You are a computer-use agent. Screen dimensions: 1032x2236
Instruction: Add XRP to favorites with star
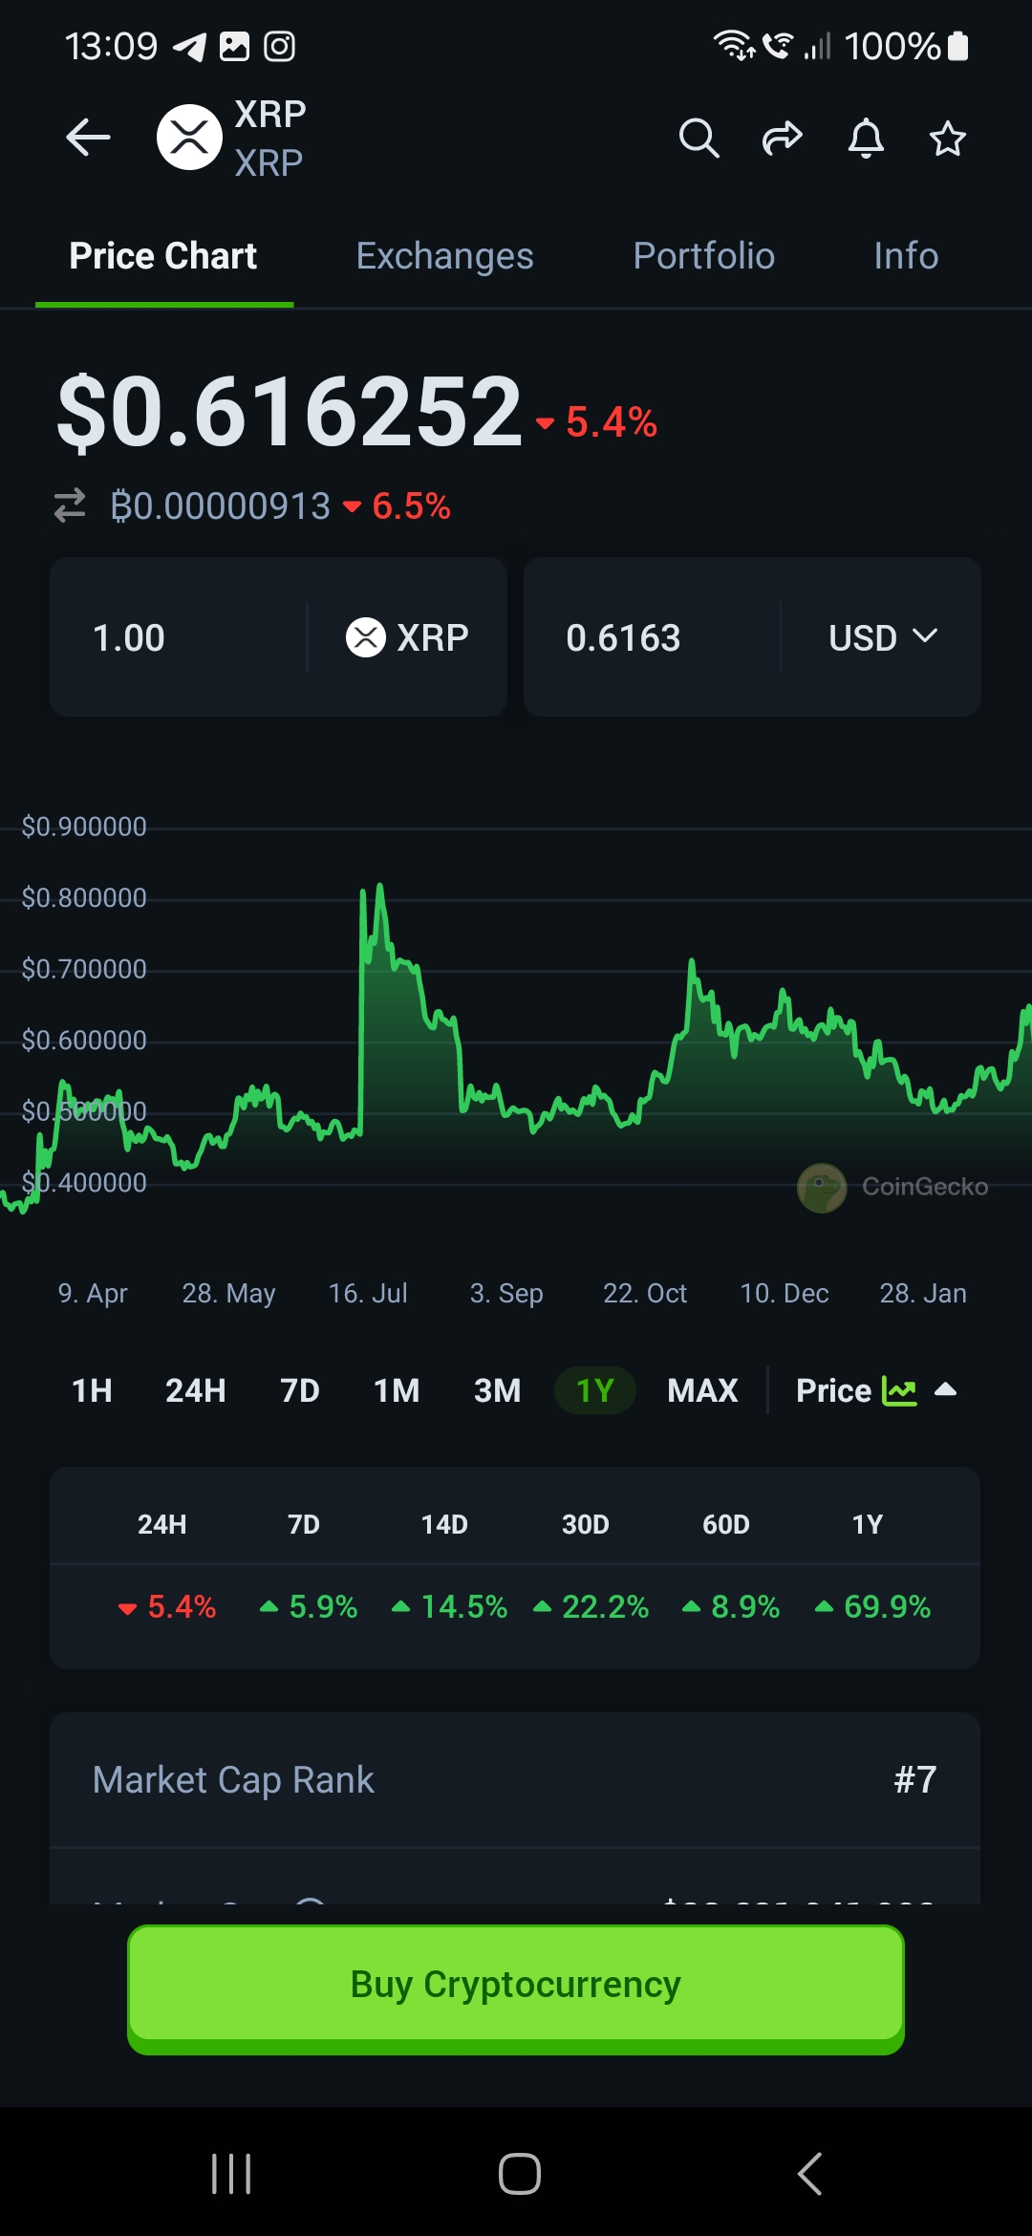pyautogui.click(x=947, y=139)
